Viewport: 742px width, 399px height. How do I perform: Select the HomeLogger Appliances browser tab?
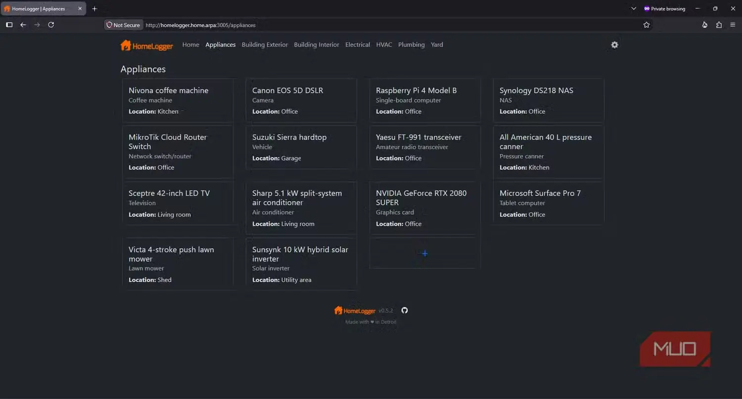click(43, 8)
